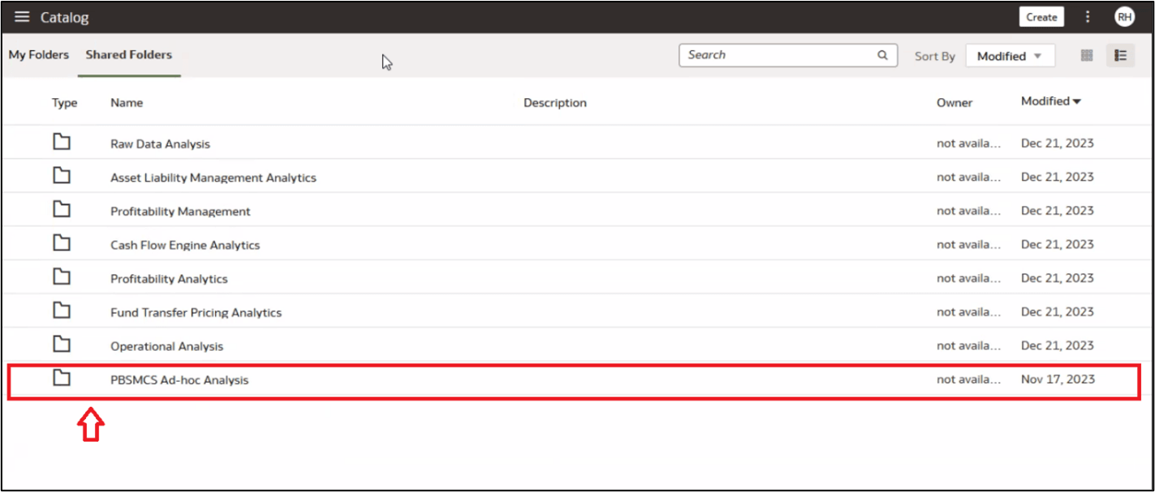The width and height of the screenshot is (1155, 492).
Task: Click the RH user profile avatar
Action: click(x=1124, y=16)
